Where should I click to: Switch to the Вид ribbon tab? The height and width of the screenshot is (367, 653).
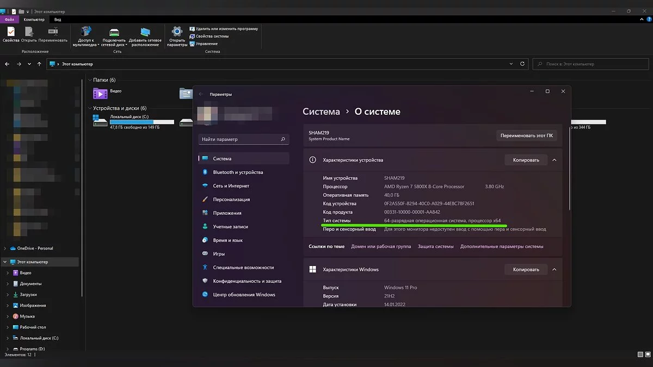point(58,20)
